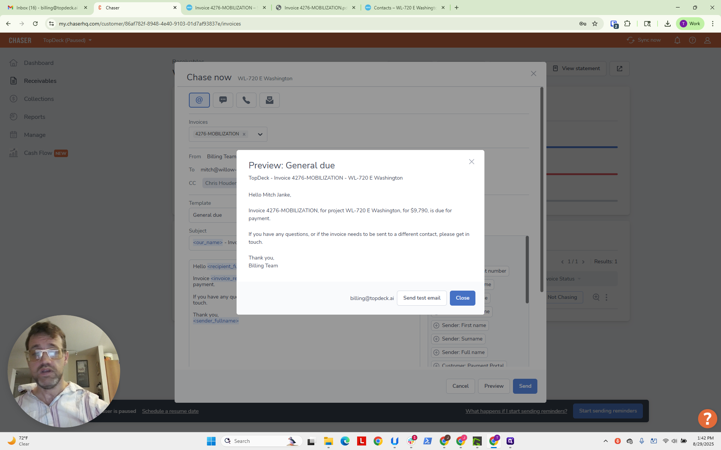
Task: Select the SMS chat chase icon
Action: [x=223, y=100]
